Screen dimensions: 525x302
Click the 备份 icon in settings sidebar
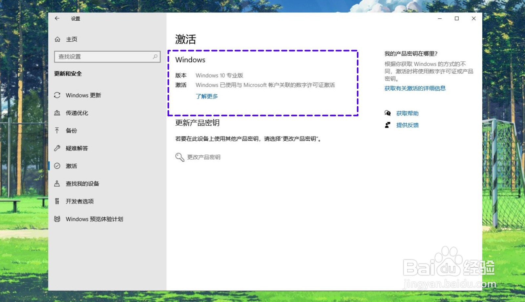click(57, 131)
